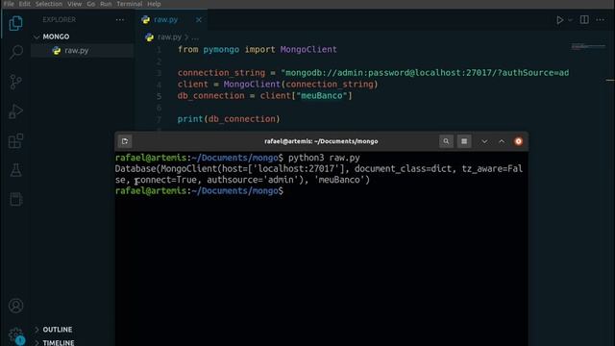Viewport: 615px width, 346px height.
Task: Open the Testing flask view
Action: coord(15,170)
